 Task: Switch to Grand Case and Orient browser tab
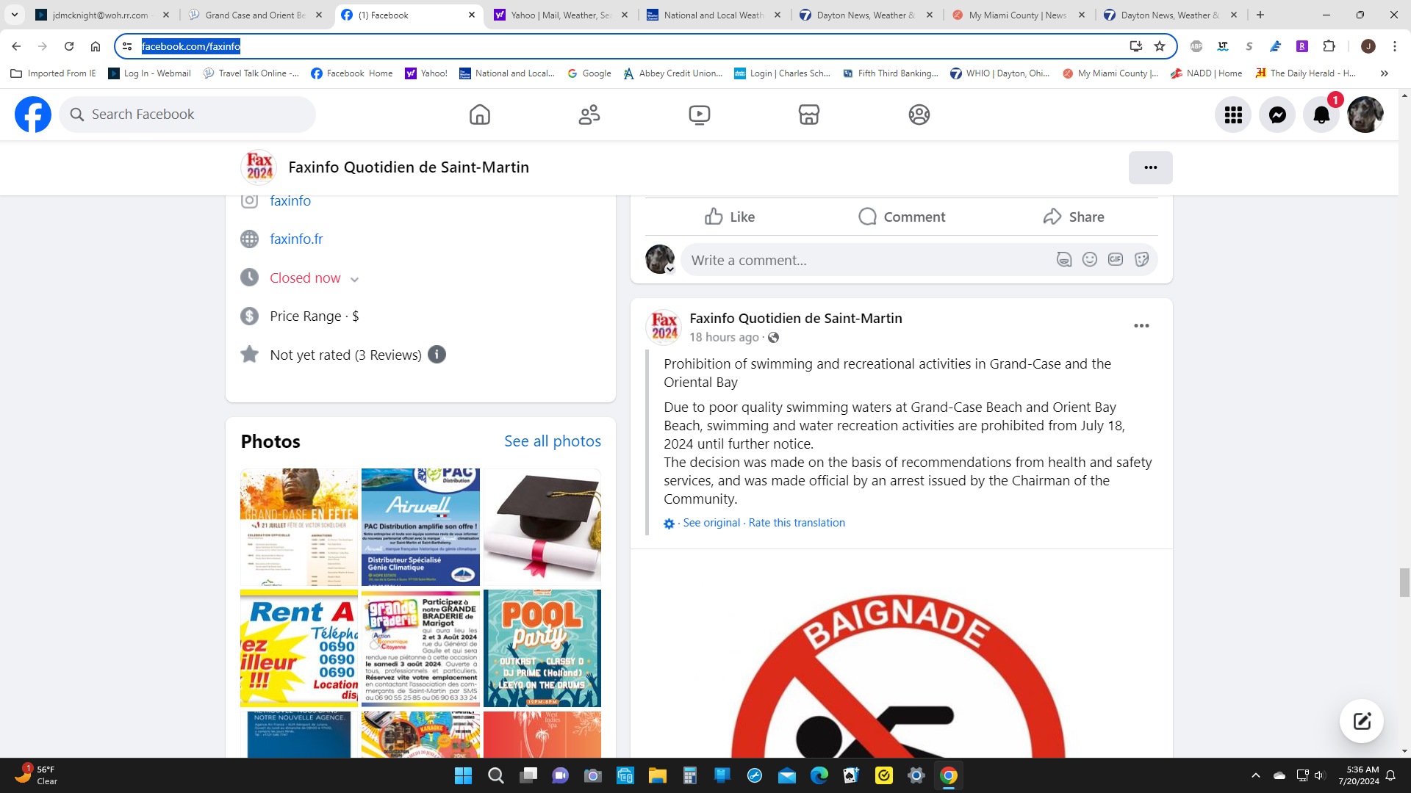tap(254, 15)
